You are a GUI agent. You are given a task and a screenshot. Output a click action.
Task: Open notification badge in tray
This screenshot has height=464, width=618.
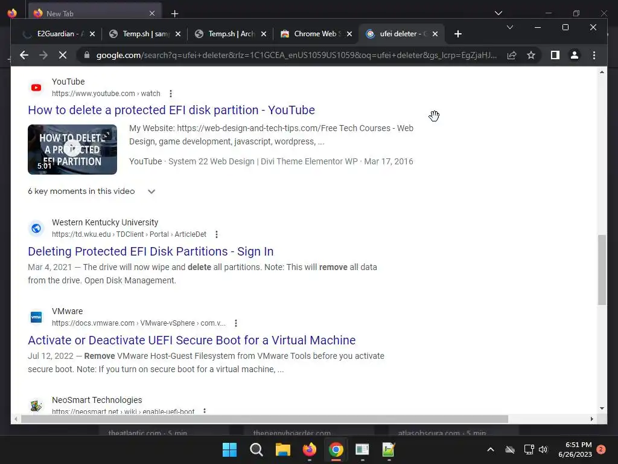tap(601, 449)
